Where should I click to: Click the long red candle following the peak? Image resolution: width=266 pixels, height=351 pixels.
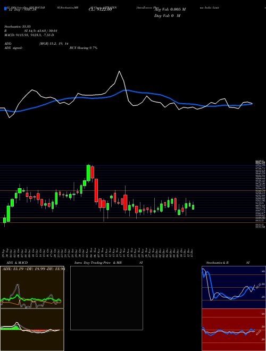coord(96,190)
